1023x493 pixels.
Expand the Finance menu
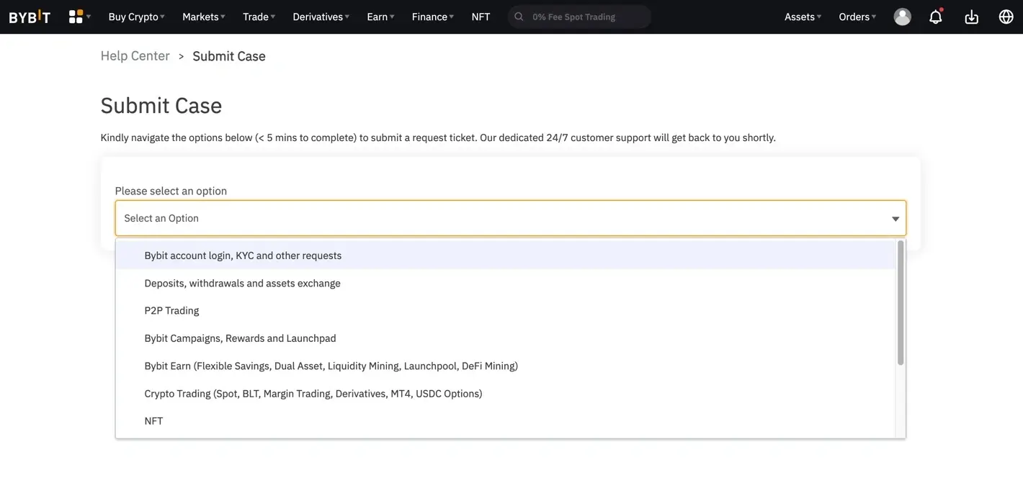tap(432, 17)
